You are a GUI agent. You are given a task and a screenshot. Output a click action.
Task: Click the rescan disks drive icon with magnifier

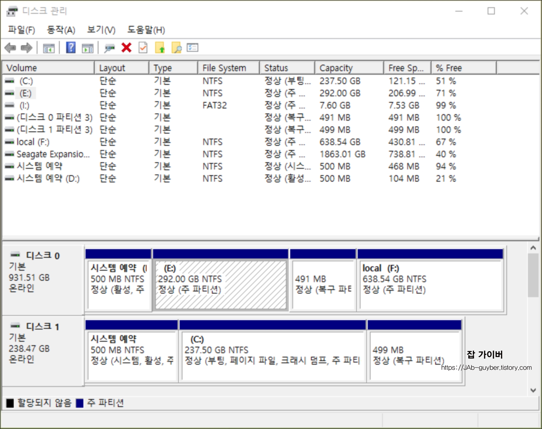(x=110, y=48)
